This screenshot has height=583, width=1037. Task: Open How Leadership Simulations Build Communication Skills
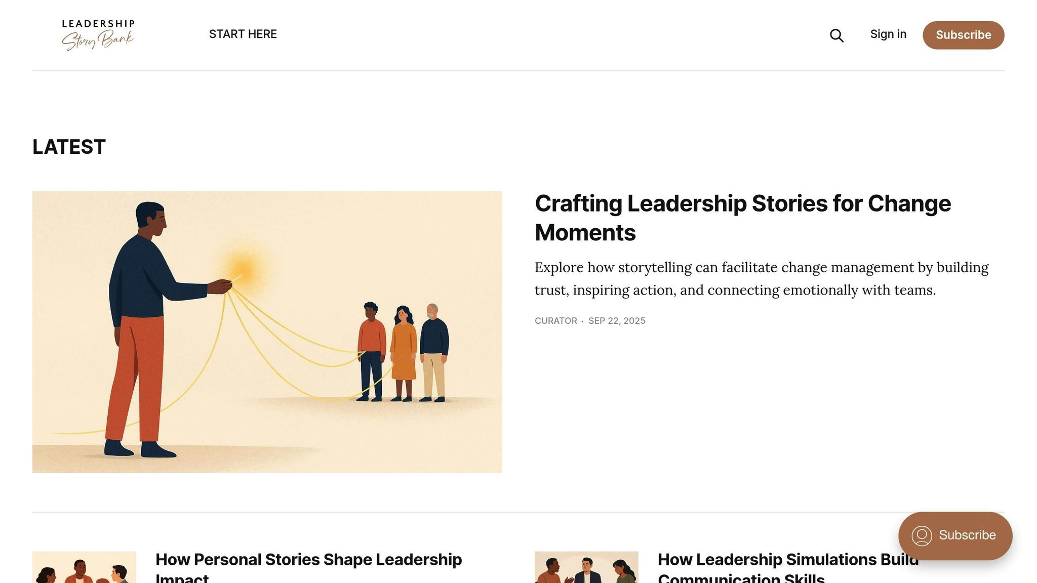(x=787, y=567)
